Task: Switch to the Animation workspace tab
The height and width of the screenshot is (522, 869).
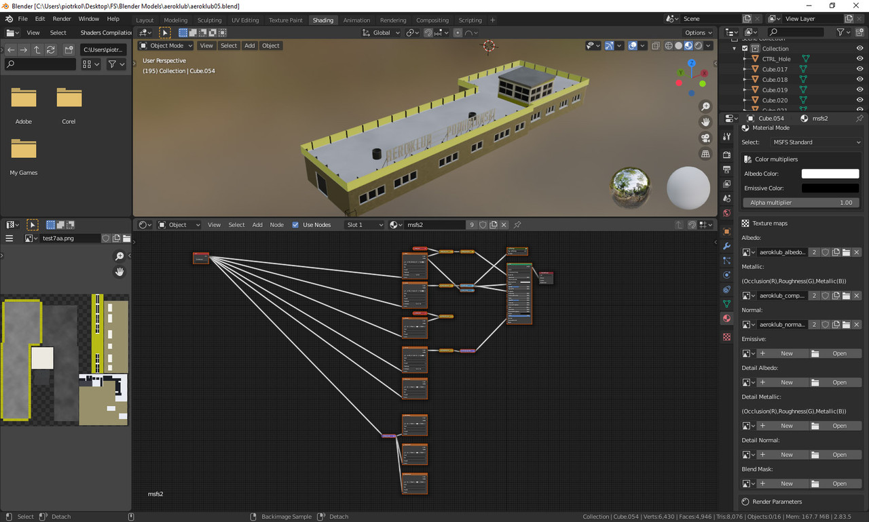Action: [x=356, y=20]
